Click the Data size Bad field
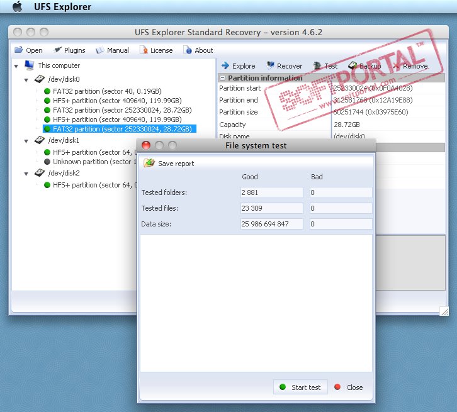This screenshot has height=412, width=457. click(341, 224)
